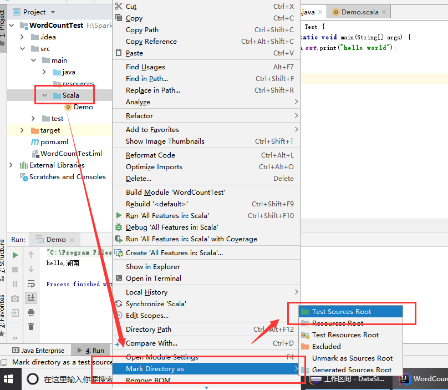Viewport: 448px width, 390px height.
Task: Click the print icon in the Run panel
Action: [31, 312]
